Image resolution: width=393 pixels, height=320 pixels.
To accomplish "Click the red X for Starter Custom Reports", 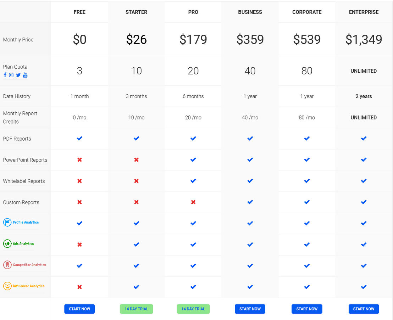I will point(136,202).
